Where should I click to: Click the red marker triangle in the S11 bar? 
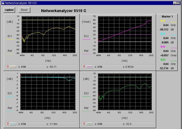pos(8,67)
